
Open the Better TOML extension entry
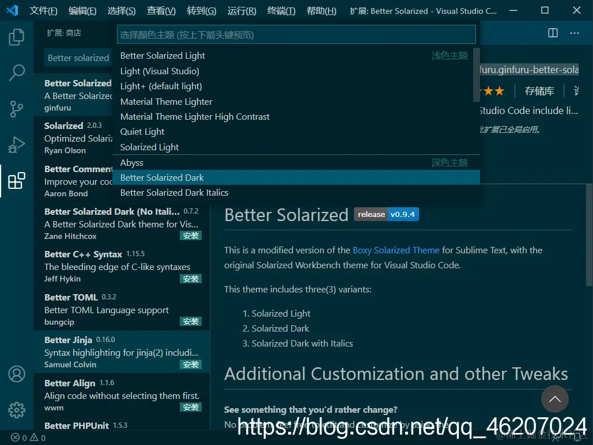click(122, 309)
